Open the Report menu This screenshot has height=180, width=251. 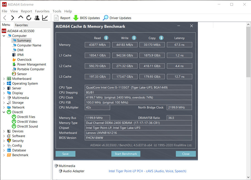pos(26,11)
